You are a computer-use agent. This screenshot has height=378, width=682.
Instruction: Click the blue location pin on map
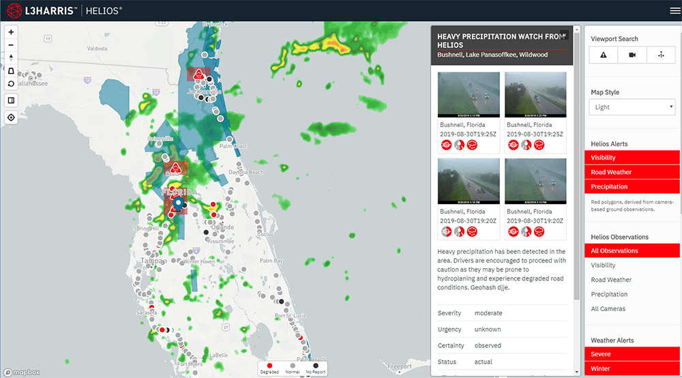click(178, 203)
